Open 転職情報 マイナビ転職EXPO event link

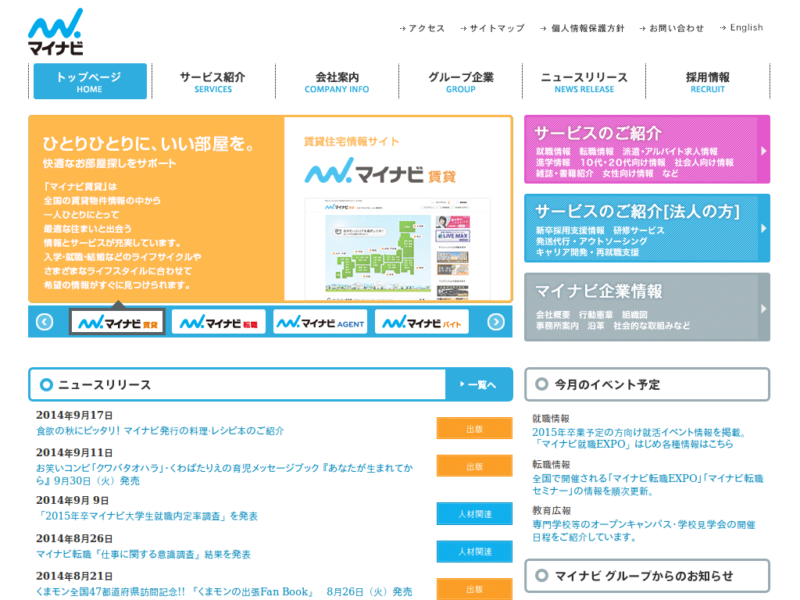[x=648, y=484]
